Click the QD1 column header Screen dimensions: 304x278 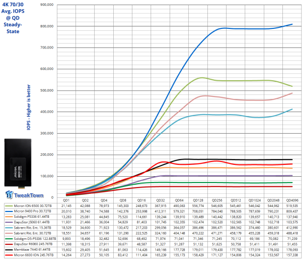pyautogui.click(x=66, y=200)
